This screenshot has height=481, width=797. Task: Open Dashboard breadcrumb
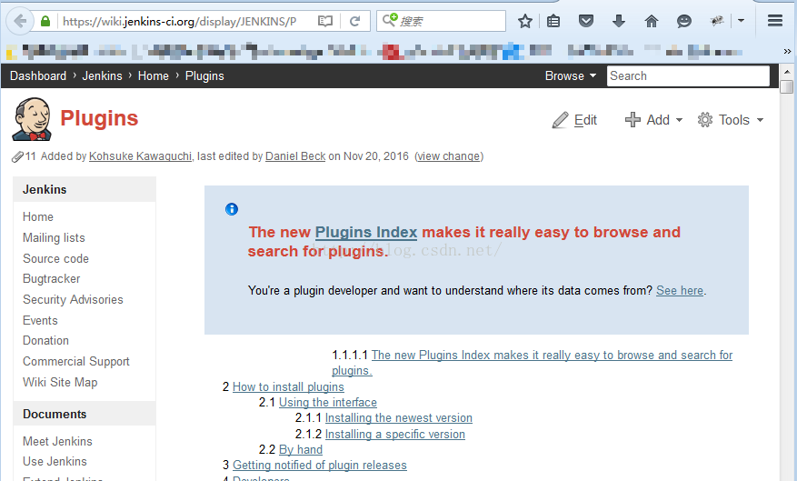tap(38, 75)
